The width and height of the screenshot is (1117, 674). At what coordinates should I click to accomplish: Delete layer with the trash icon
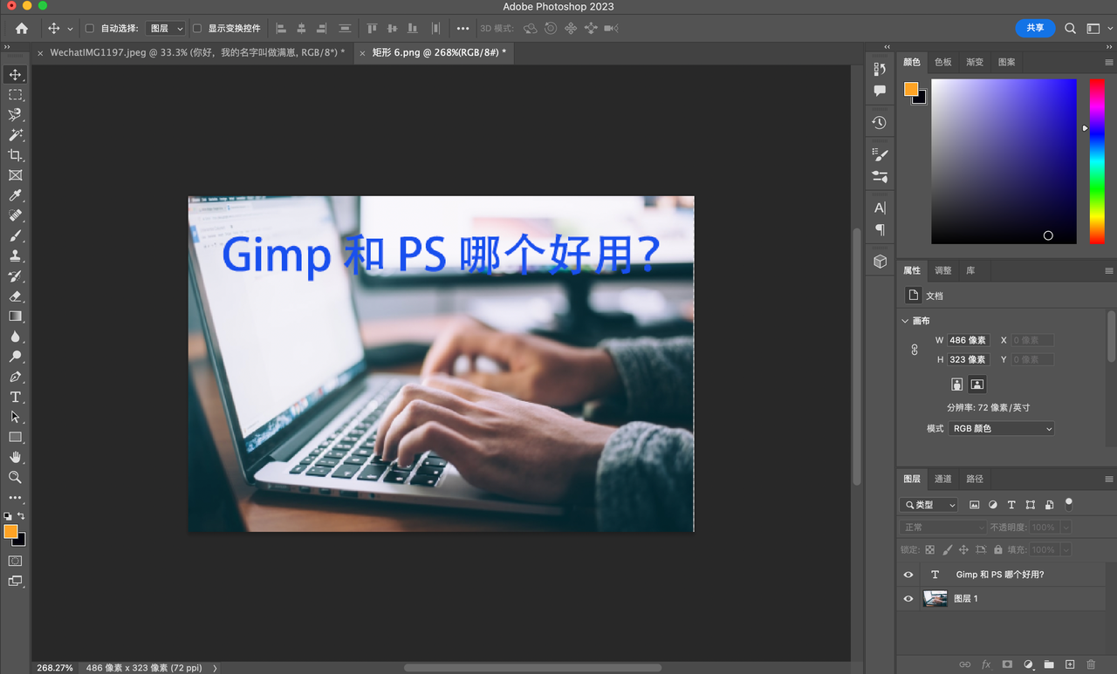1091,664
